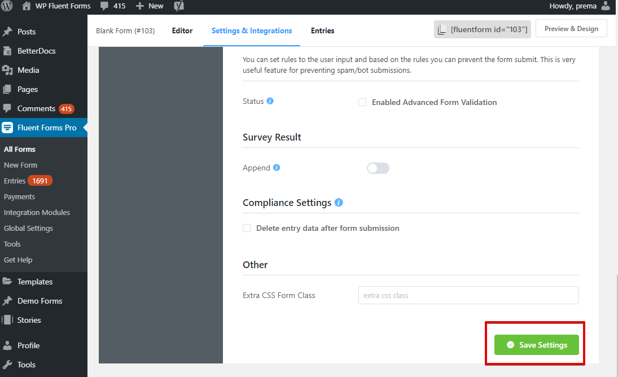Select the Settings & Integrations tab
The width and height of the screenshot is (618, 377).
pos(252,30)
